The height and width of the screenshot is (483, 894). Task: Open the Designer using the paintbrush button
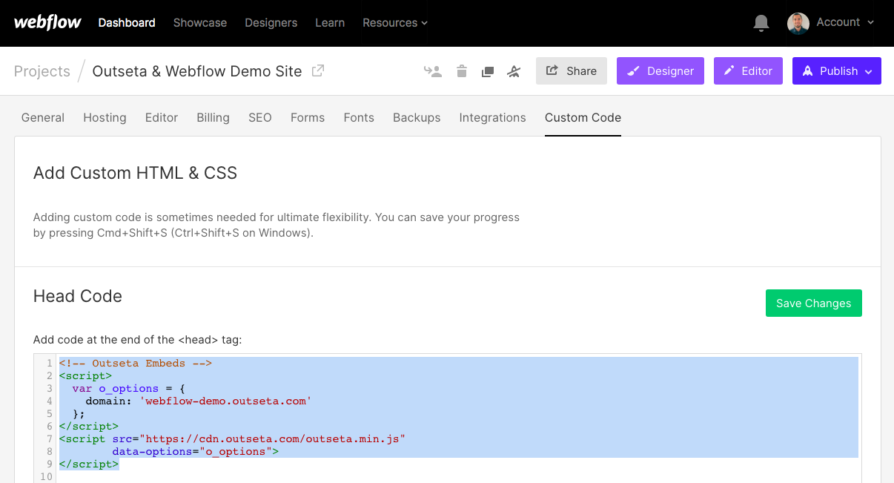tap(660, 70)
